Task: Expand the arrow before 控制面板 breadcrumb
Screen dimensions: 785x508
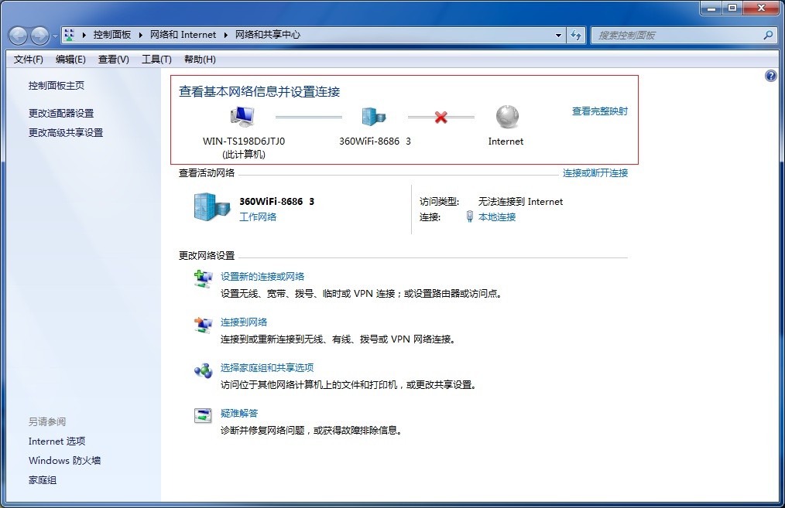Action: point(84,35)
